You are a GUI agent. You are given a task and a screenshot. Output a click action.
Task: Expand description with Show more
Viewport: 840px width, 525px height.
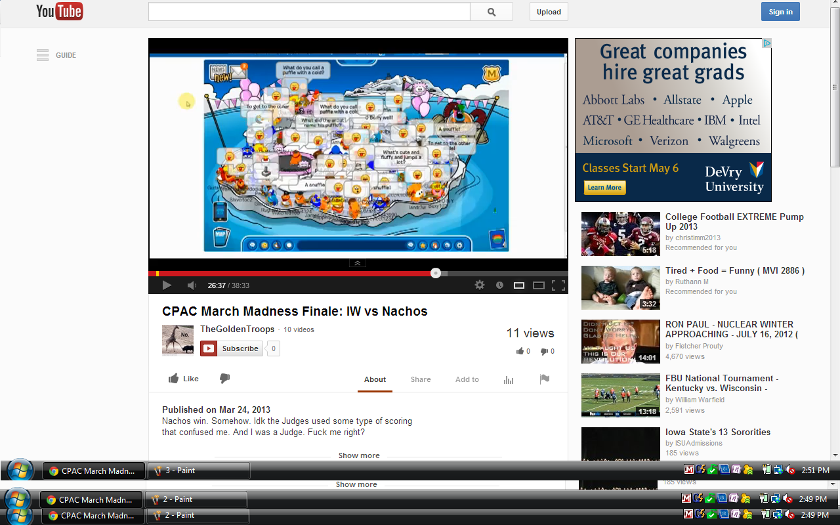click(x=358, y=455)
